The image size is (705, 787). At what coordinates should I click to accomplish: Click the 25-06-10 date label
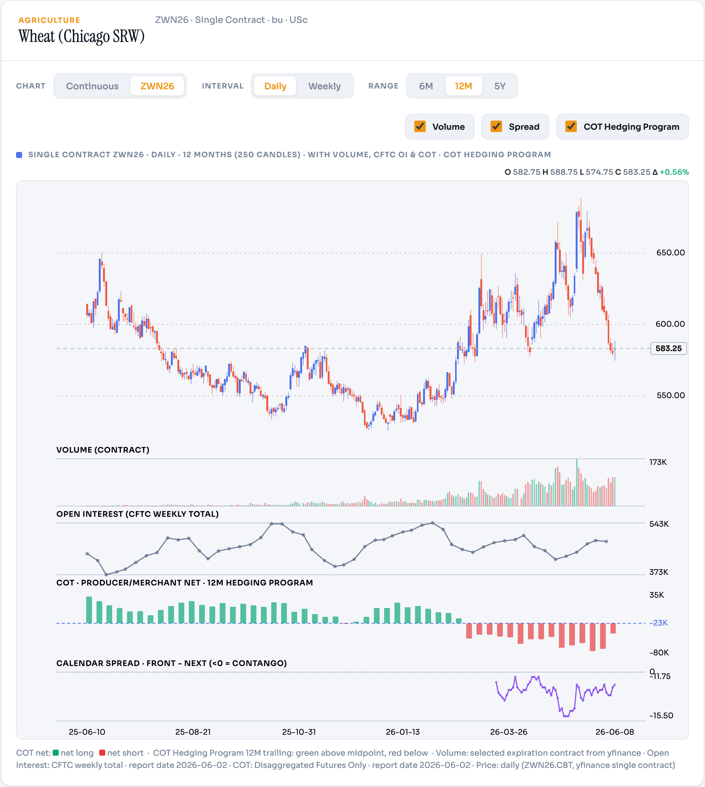click(87, 732)
